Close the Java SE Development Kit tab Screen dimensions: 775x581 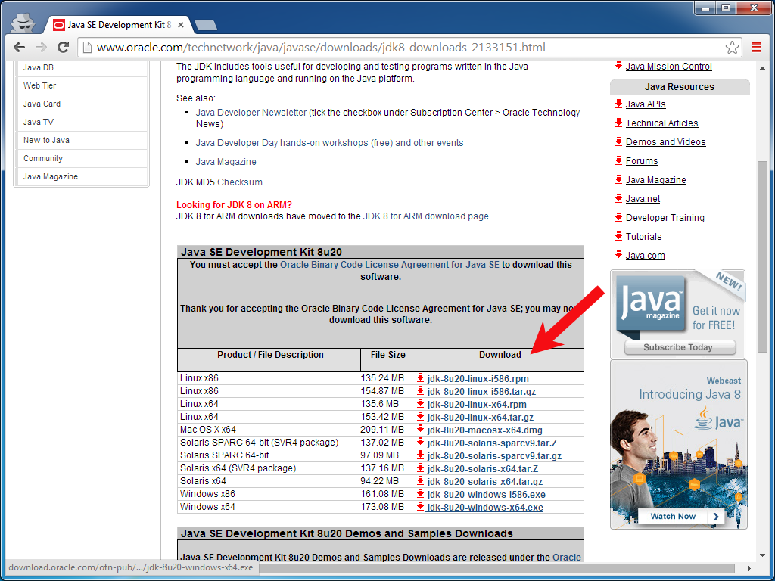(181, 25)
